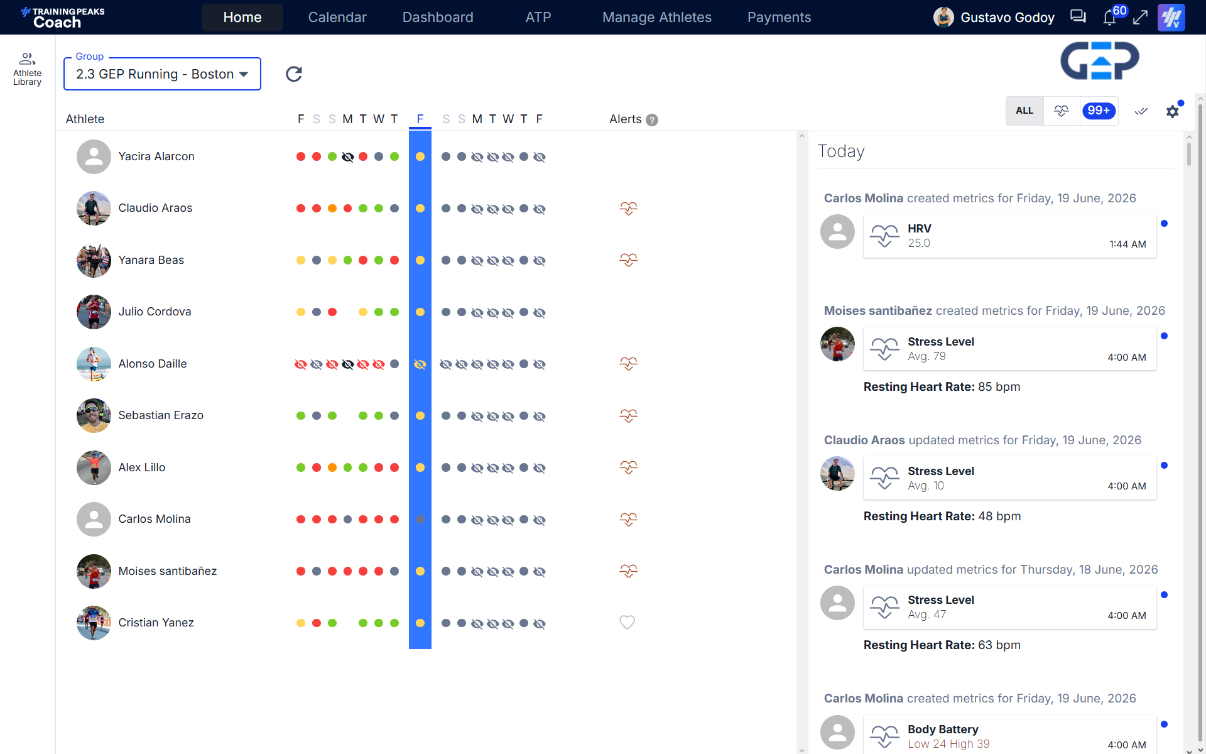Screen dimensions: 1206x754
Task: Click the Athlete column header
Action: (x=85, y=119)
